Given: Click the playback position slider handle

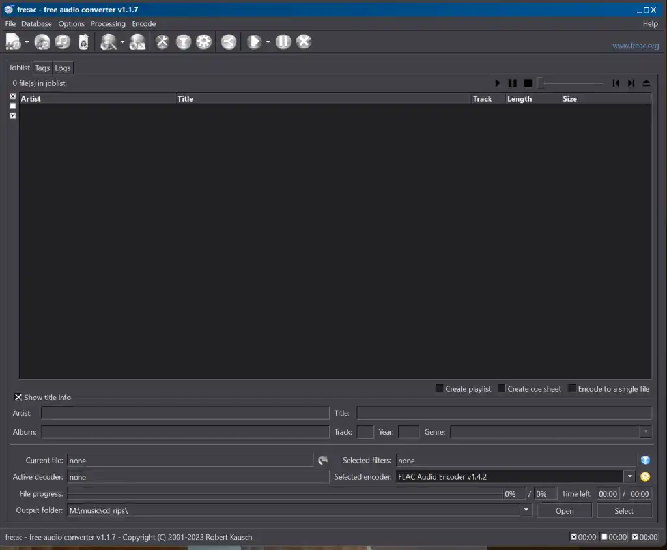Looking at the screenshot, I should [x=540, y=83].
